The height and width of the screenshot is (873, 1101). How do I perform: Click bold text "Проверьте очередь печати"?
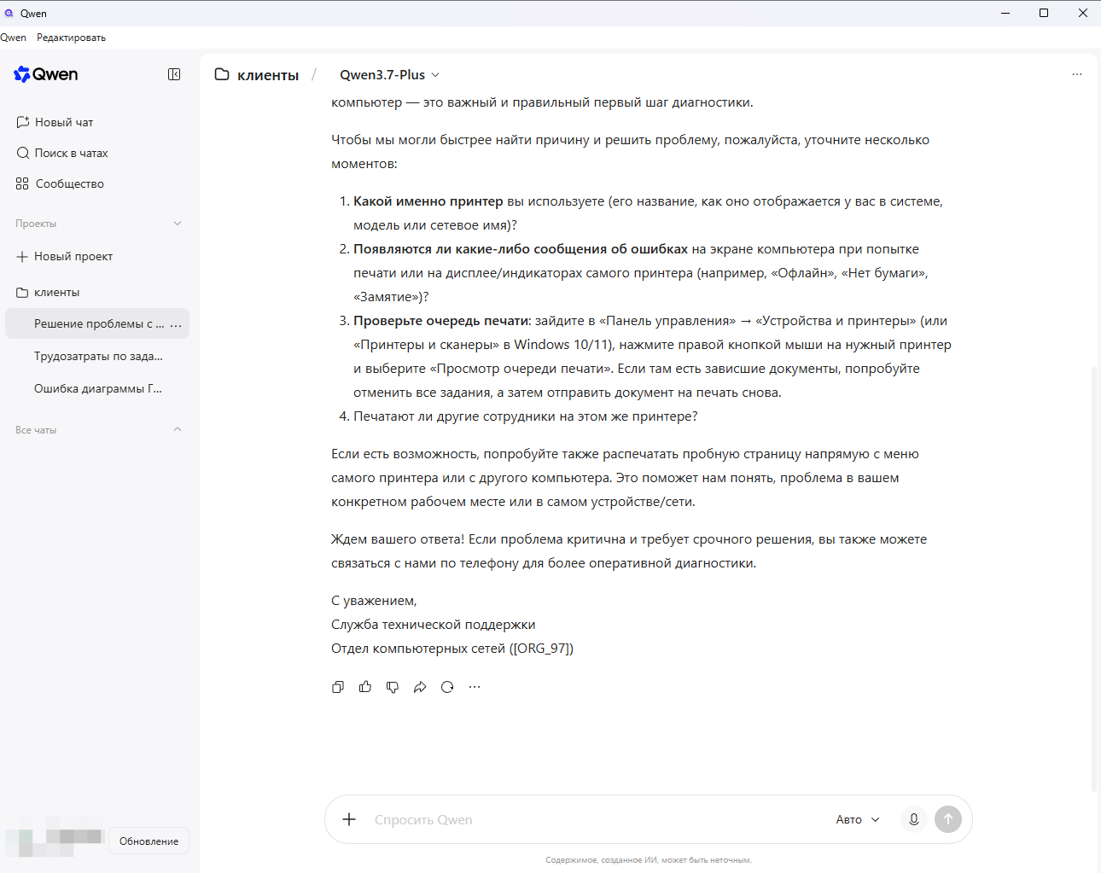pos(442,321)
